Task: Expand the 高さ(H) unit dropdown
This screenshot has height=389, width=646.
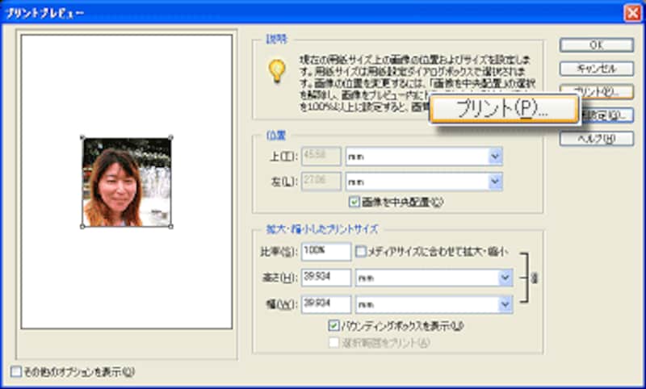Action: (505, 278)
